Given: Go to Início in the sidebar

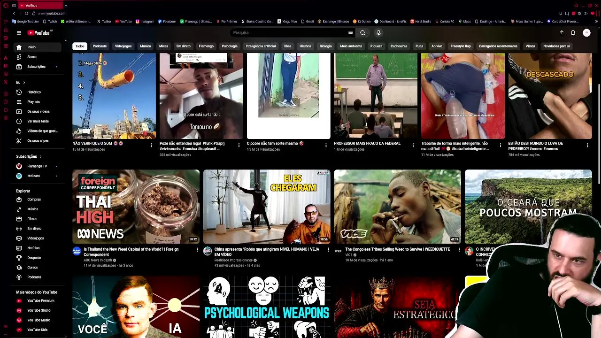Looking at the screenshot, I should pyautogui.click(x=38, y=47).
